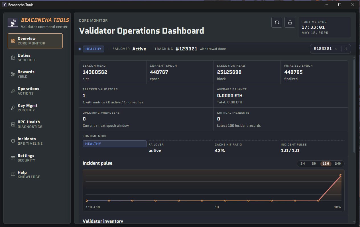
Task: Click the HEALTHY runtime mode bar
Action: (x=115, y=144)
